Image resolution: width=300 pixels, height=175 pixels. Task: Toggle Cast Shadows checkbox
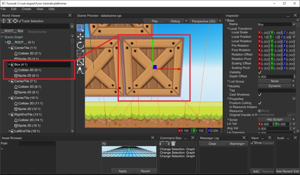point(259,95)
